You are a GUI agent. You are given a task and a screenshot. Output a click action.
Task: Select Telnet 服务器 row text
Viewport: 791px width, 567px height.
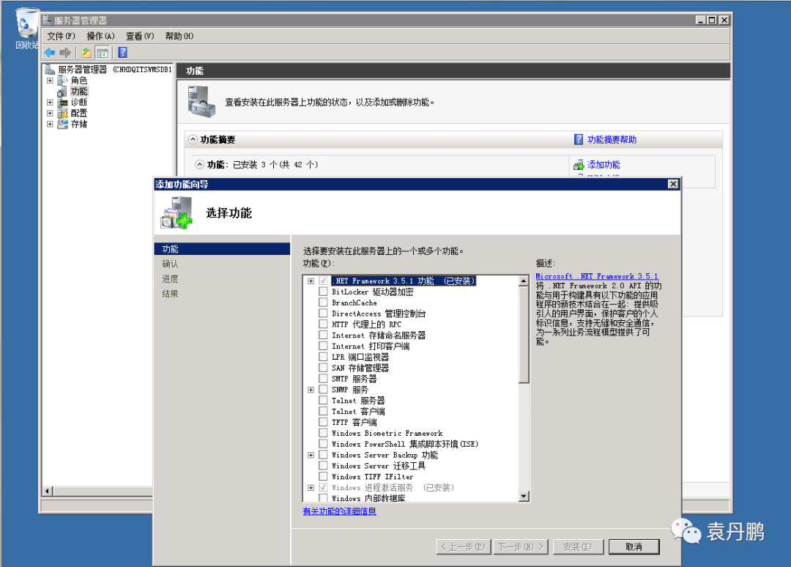click(358, 400)
